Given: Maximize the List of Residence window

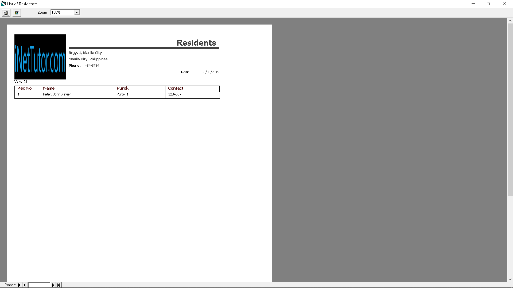Looking at the screenshot, I should (x=489, y=3).
